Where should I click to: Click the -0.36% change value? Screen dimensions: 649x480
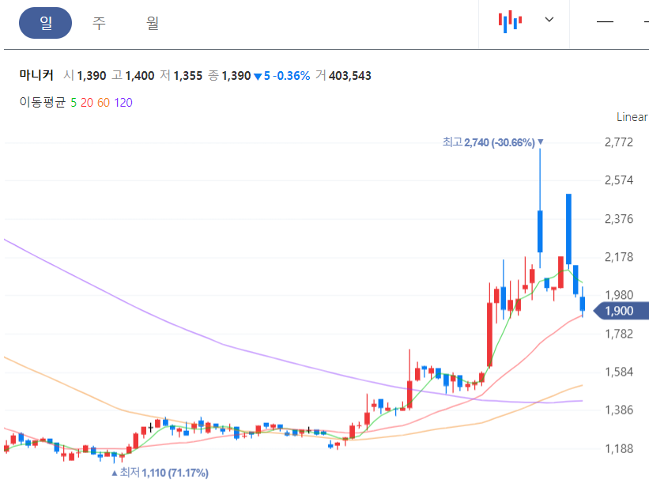[292, 76]
